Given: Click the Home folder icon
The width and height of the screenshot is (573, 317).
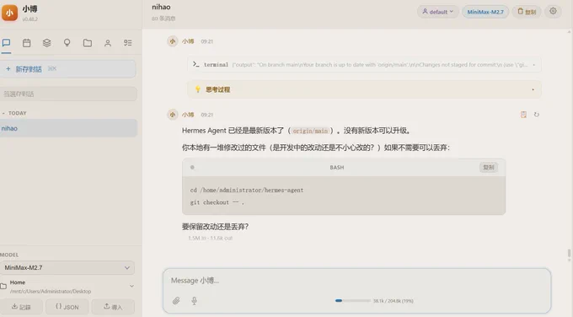Looking at the screenshot, I should 3,287.
